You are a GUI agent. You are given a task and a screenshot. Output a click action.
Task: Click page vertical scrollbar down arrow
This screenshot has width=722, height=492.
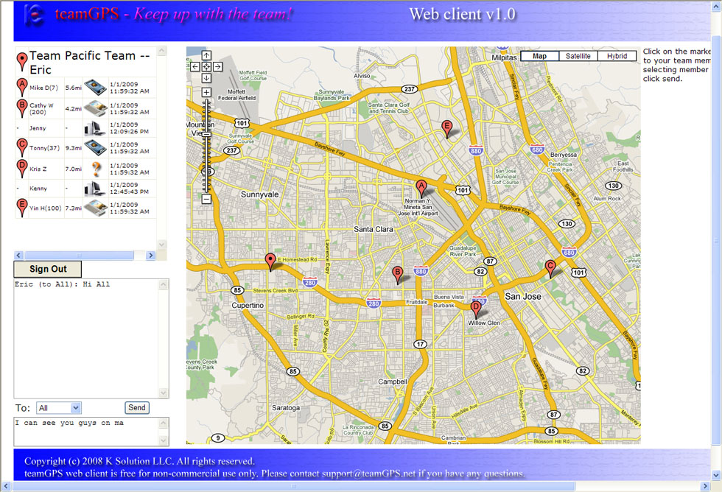pos(716,475)
